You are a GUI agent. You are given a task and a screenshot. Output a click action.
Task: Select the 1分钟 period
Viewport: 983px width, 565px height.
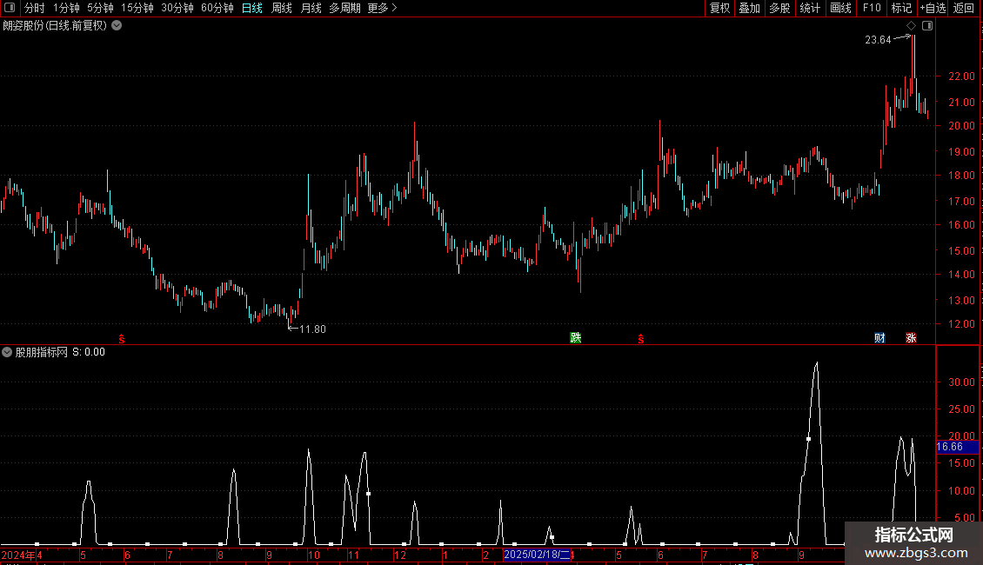pyautogui.click(x=66, y=8)
